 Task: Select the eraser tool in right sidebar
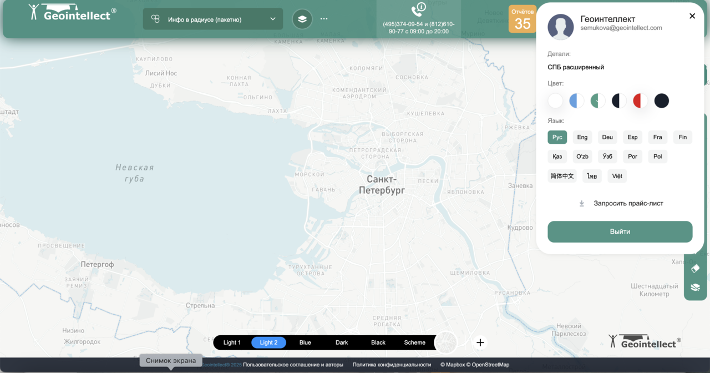(x=695, y=269)
